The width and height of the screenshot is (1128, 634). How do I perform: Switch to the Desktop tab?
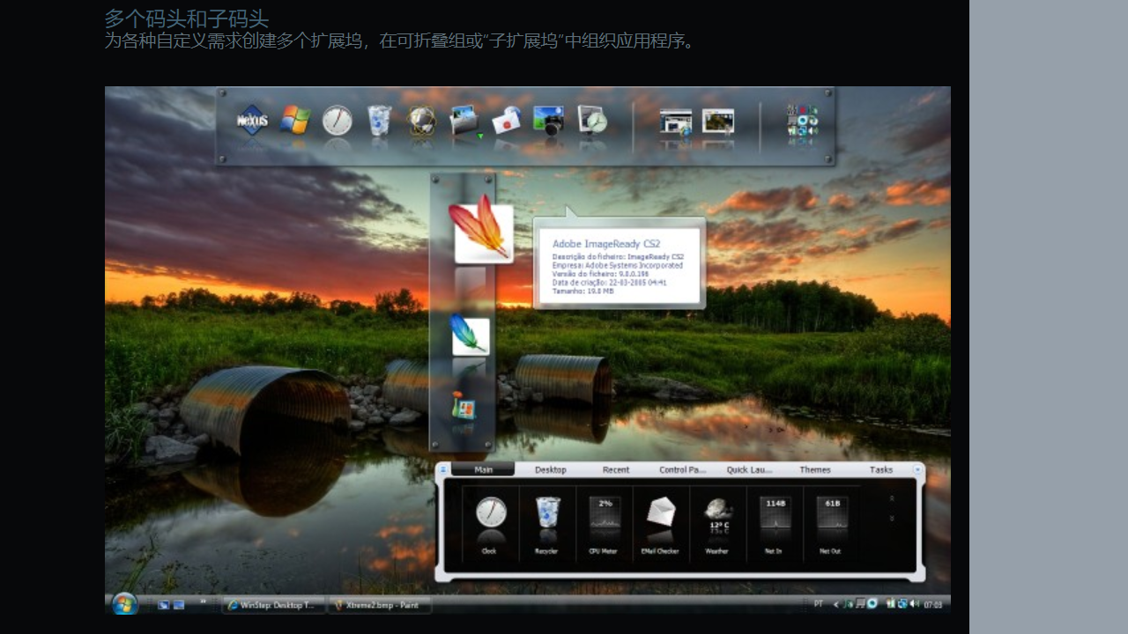tap(551, 470)
